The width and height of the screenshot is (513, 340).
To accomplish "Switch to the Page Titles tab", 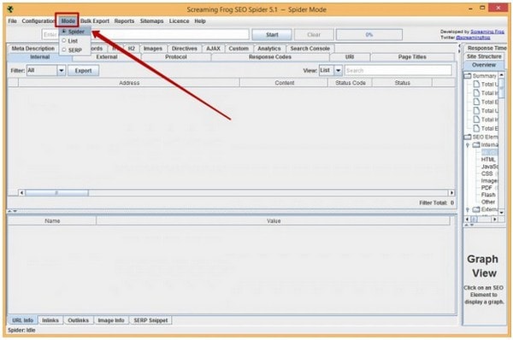I will pyautogui.click(x=412, y=57).
